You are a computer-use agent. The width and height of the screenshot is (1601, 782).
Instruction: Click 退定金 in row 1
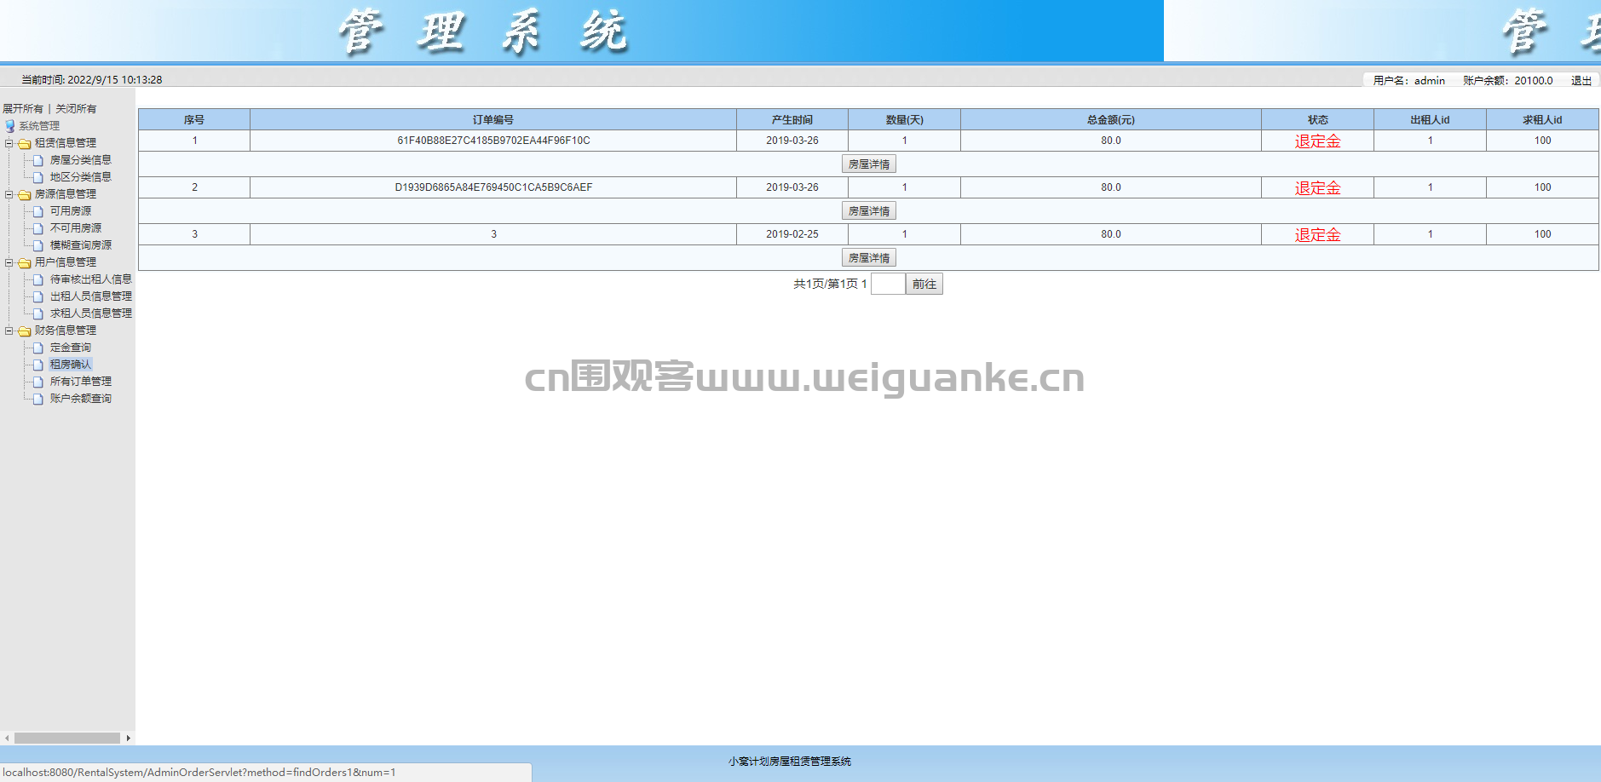(x=1317, y=141)
